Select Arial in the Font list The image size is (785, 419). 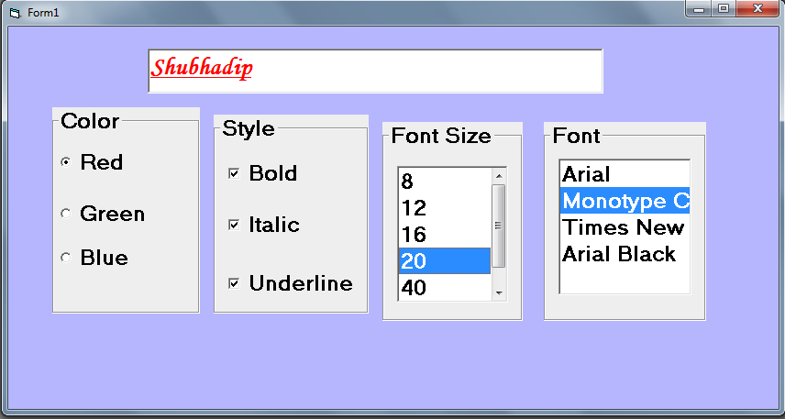(624, 174)
